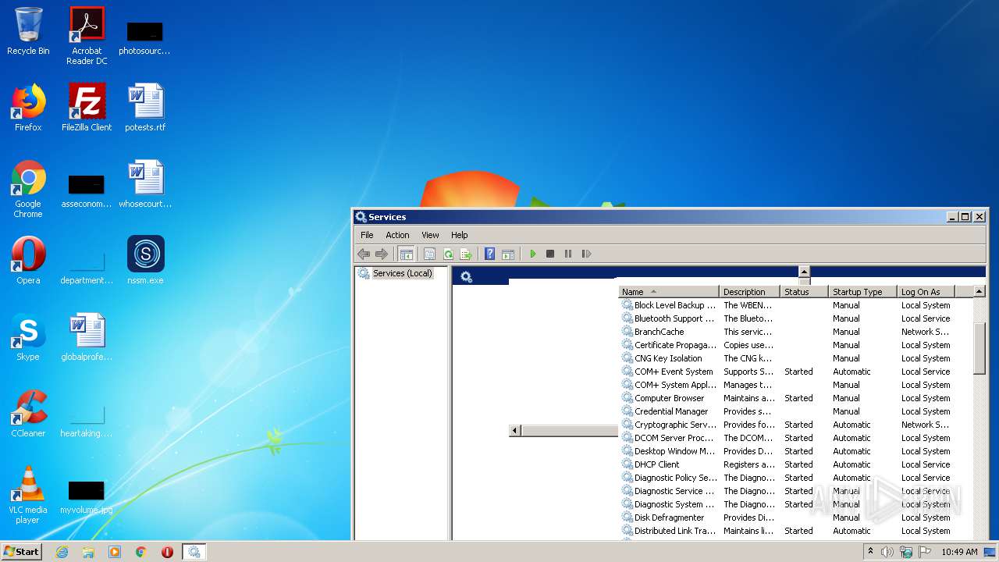Open the Recycle Bin desktop icon
The width and height of the screenshot is (999, 562).
[28, 31]
